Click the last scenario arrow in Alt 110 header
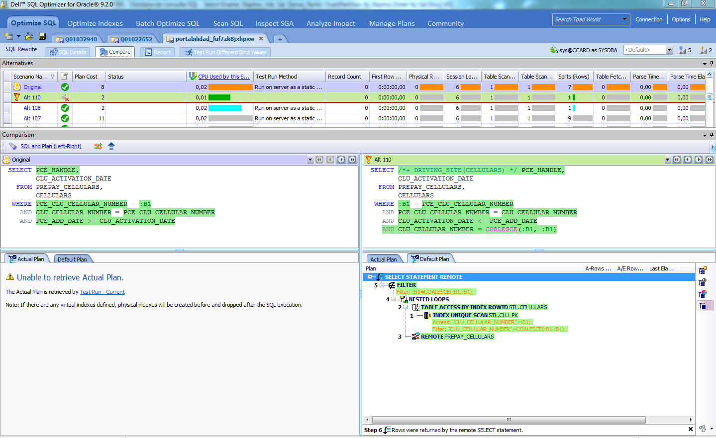Viewport: 716px width, 438px height. pos(710,160)
